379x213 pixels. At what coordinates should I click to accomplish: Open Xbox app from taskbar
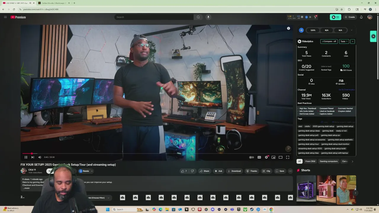[x=245, y=209]
